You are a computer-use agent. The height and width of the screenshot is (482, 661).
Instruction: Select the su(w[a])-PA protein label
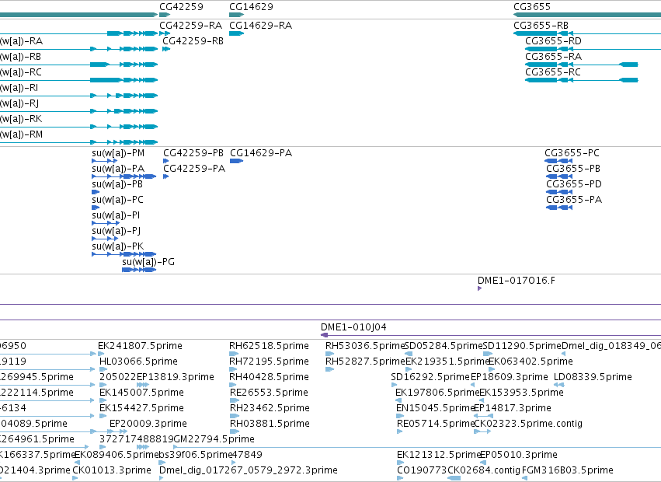coord(118,169)
